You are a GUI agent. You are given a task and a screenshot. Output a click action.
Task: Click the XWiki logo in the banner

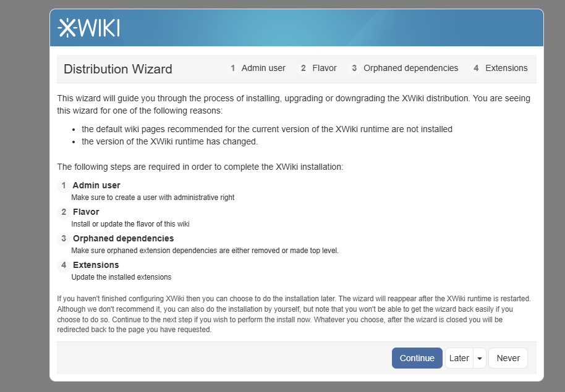88,28
